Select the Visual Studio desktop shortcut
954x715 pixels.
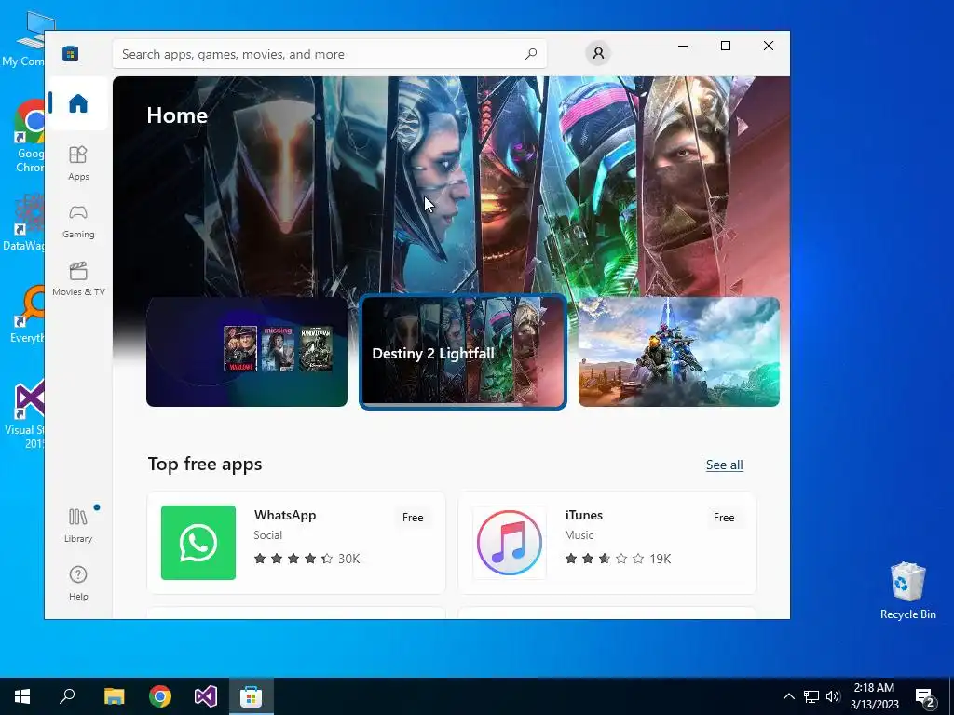coord(24,414)
